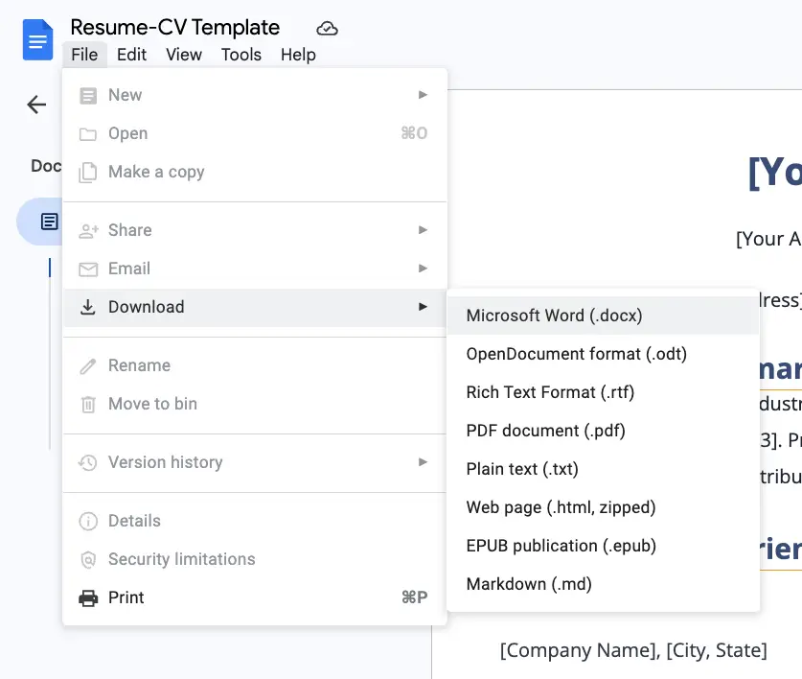This screenshot has width=802, height=679.
Task: Click the cloud save status icon
Action: coord(328,28)
